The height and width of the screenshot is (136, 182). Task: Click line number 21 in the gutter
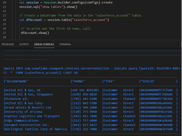5,7
